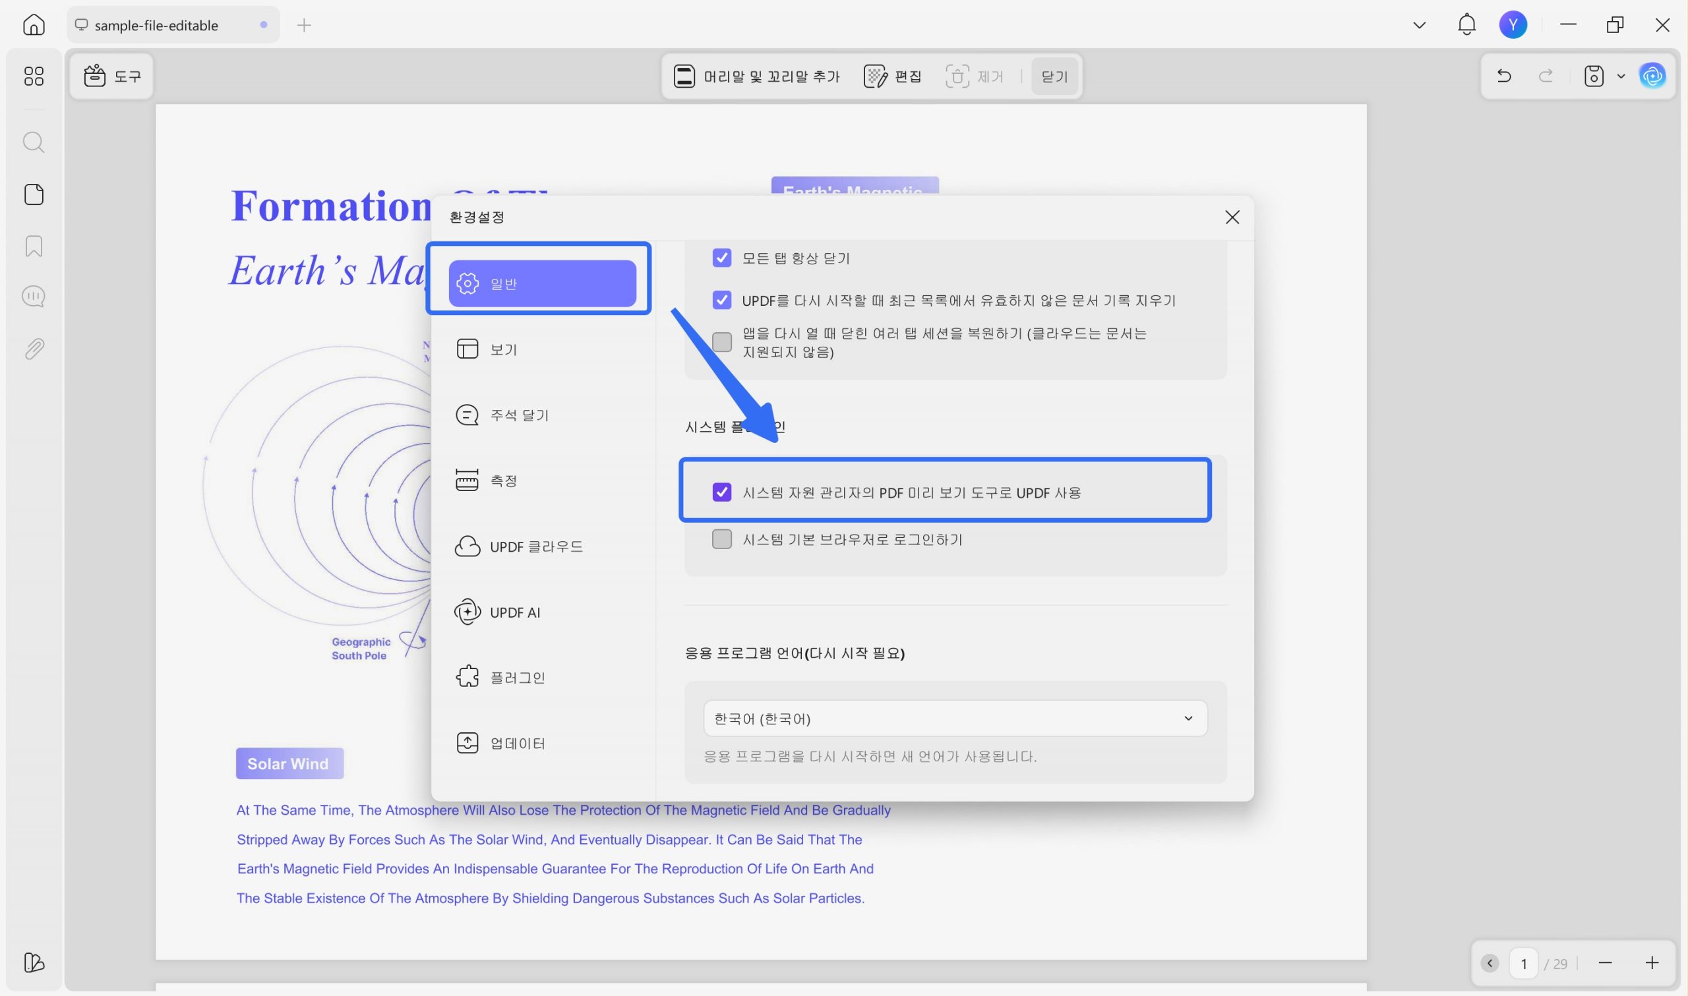Screen dimensions: 1688x996
Task: Click the 편집 edit toolbar item
Action: click(893, 76)
